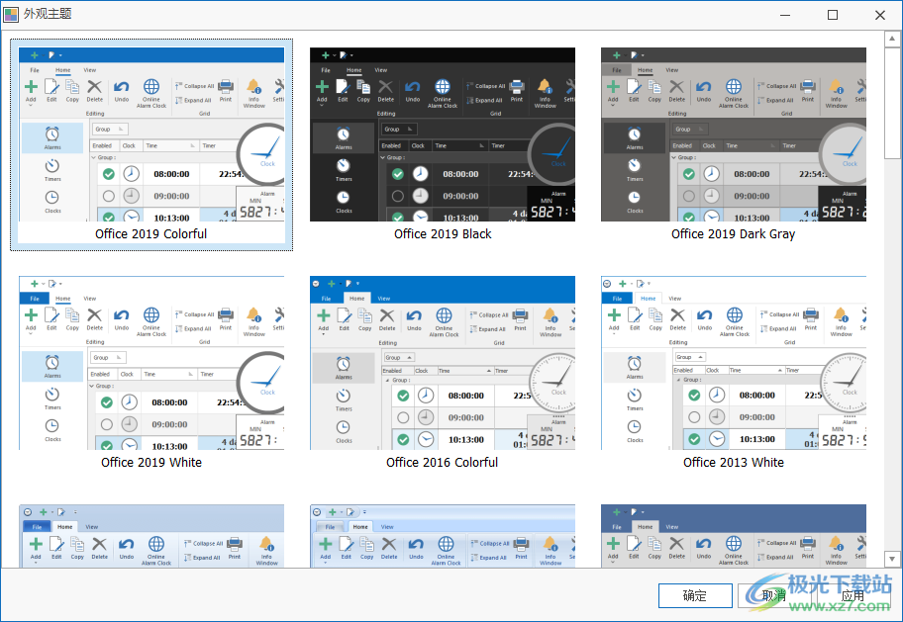903x622 pixels.
Task: Pick the Office 2013 White theme
Action: pyautogui.click(x=733, y=374)
